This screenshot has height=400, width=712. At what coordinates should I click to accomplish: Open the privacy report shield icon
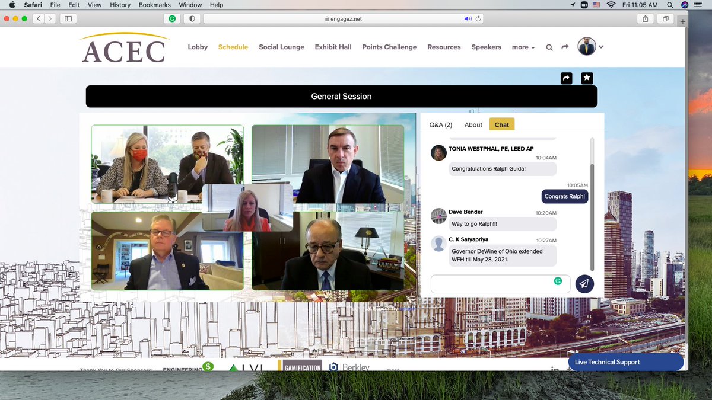pyautogui.click(x=192, y=18)
